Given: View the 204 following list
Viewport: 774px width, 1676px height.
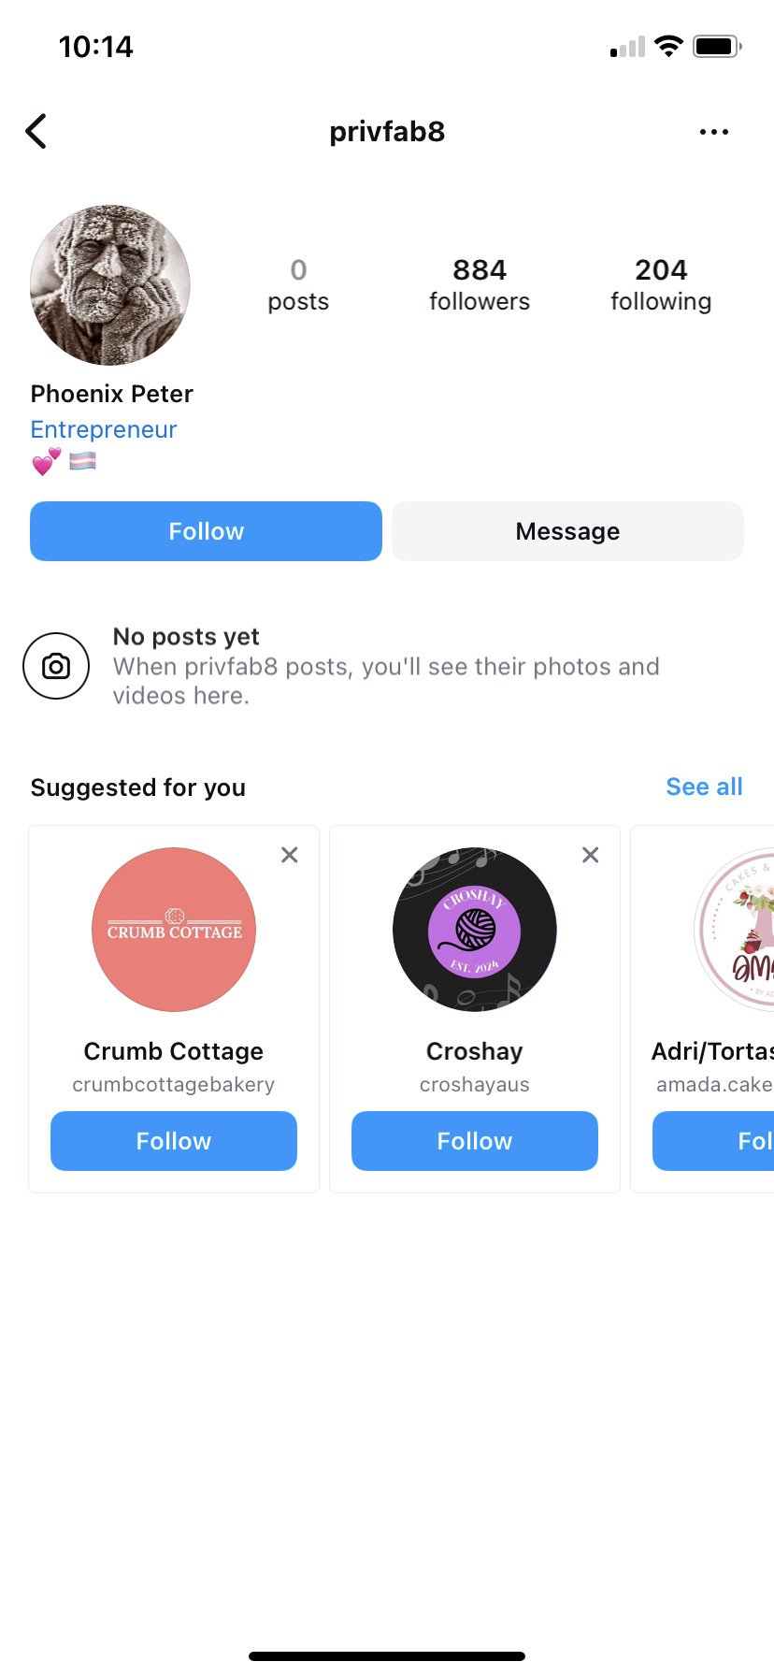Looking at the screenshot, I should [x=661, y=285].
